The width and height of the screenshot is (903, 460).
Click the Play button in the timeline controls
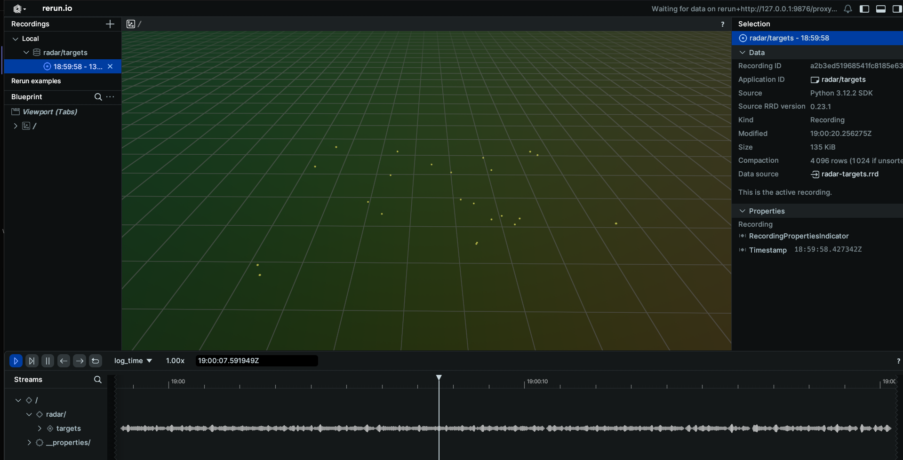16,361
